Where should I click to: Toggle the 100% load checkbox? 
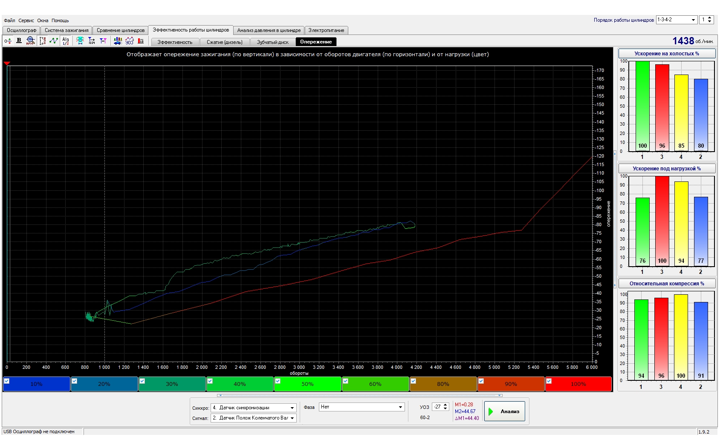coord(549,381)
